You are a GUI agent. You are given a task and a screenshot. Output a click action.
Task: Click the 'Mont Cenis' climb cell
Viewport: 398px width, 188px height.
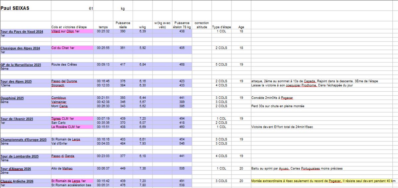[72, 106]
